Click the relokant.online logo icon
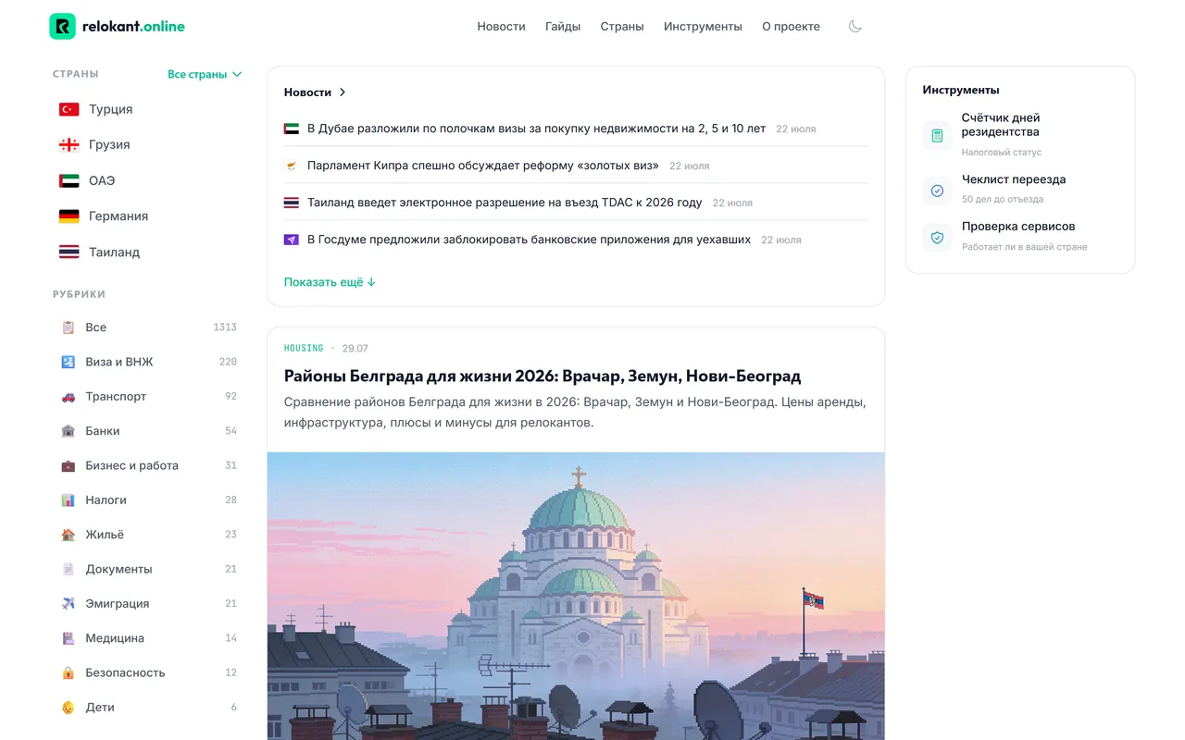The width and height of the screenshot is (1185, 740). pos(62,27)
